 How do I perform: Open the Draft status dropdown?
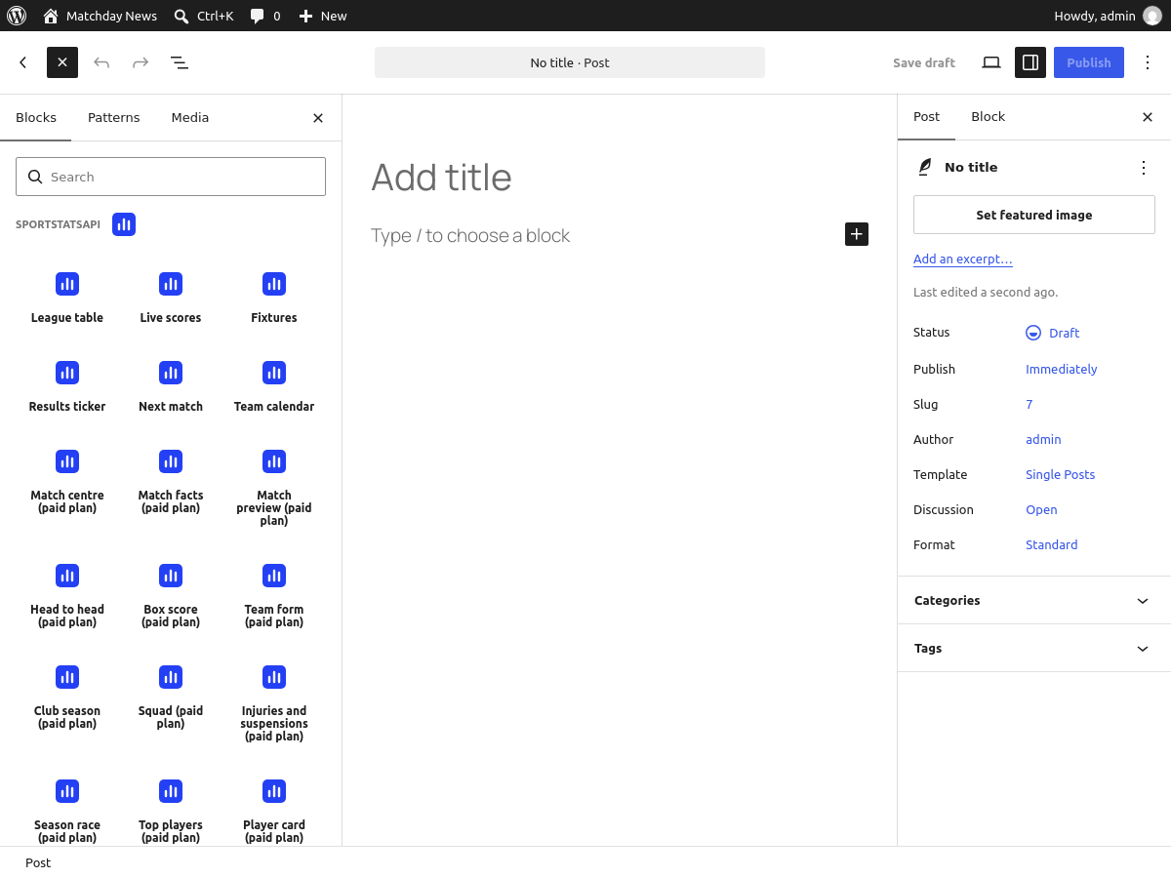(x=1053, y=333)
